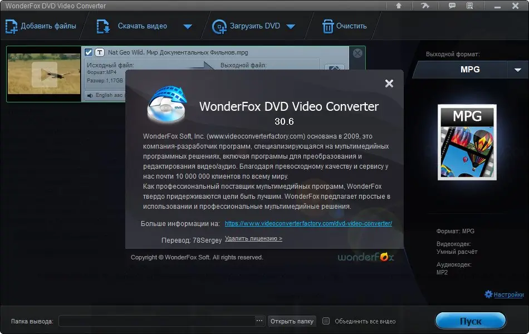Open the videoconverterfactory.com dvd-video-converter link
This screenshot has height=334, width=529.
308,223
